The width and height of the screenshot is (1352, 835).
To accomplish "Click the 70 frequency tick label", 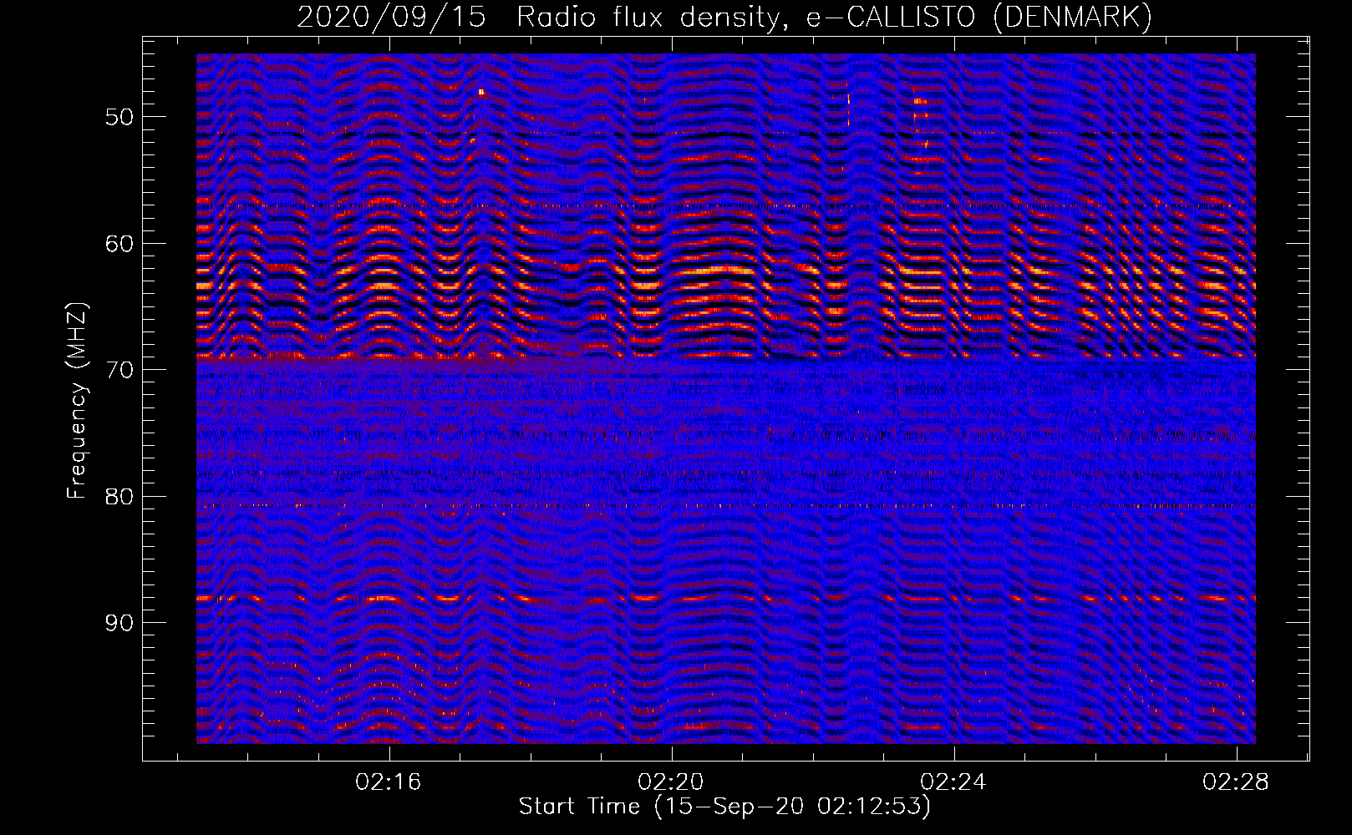I will click(x=119, y=370).
